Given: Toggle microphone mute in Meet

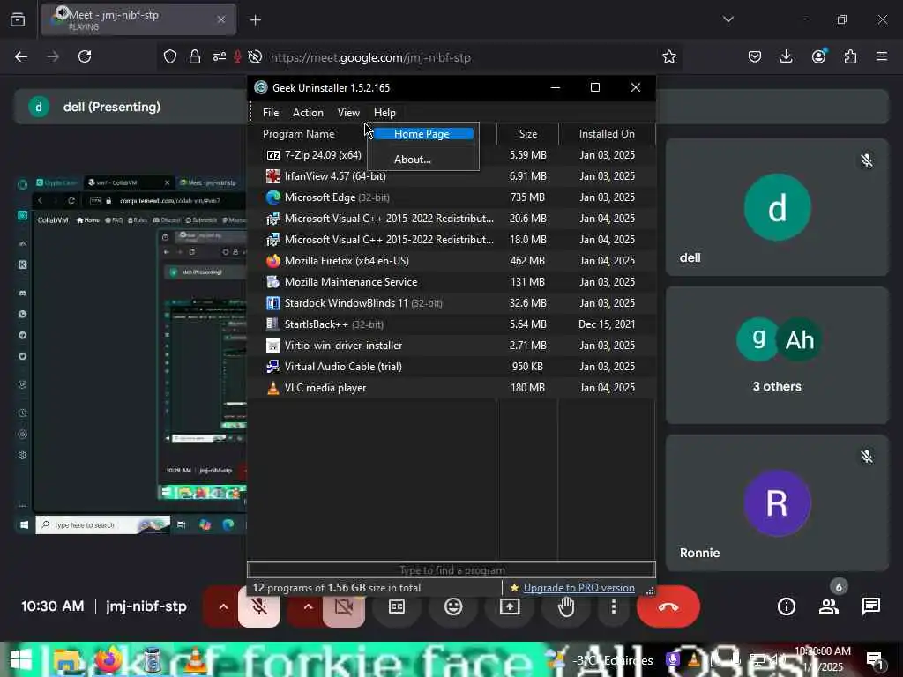Looking at the screenshot, I should coord(259,606).
